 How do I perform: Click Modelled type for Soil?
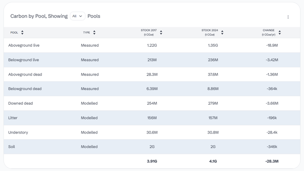coord(89,146)
